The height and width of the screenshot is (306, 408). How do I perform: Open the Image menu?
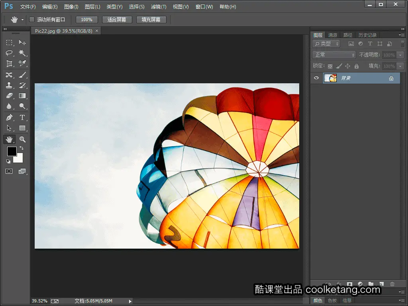(x=71, y=7)
